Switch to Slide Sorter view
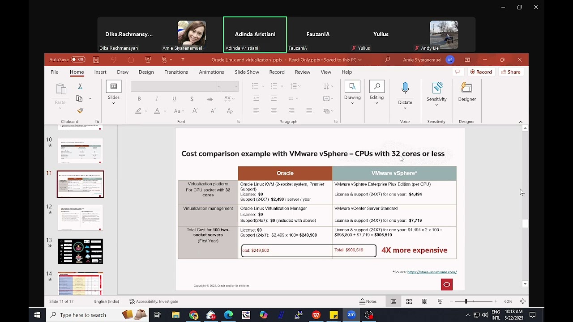 pos(409,301)
